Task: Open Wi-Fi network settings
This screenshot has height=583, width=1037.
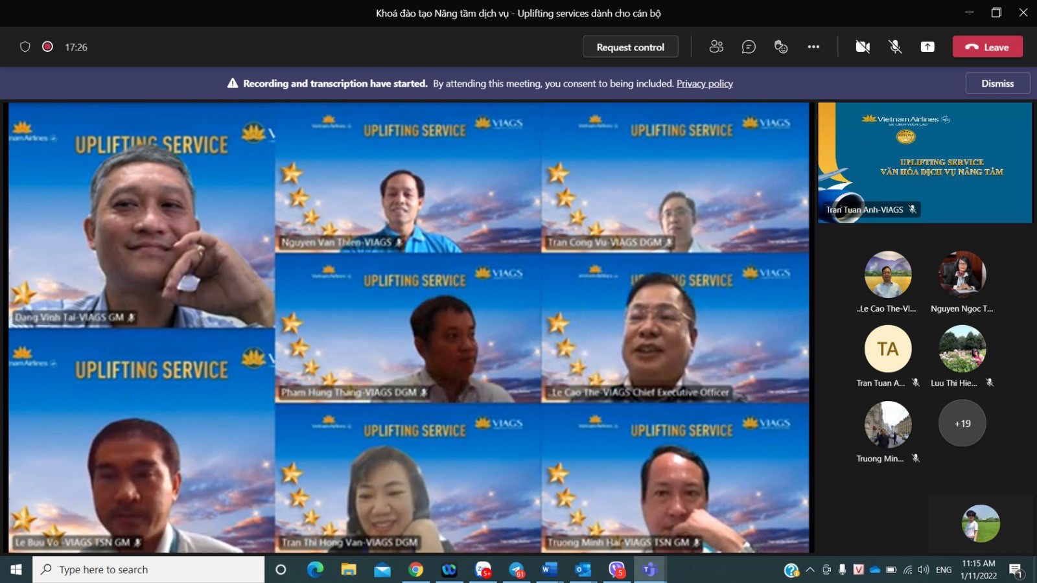Action: pos(907,569)
